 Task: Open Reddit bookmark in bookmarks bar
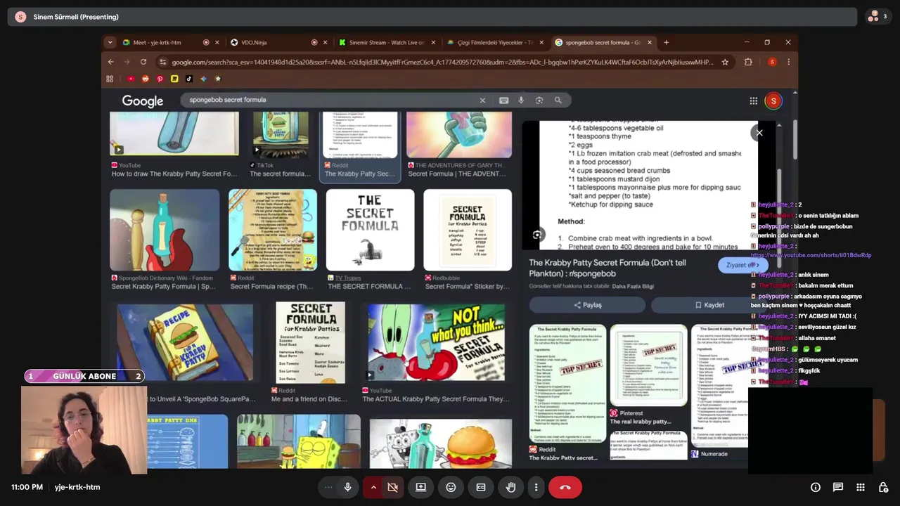click(146, 79)
